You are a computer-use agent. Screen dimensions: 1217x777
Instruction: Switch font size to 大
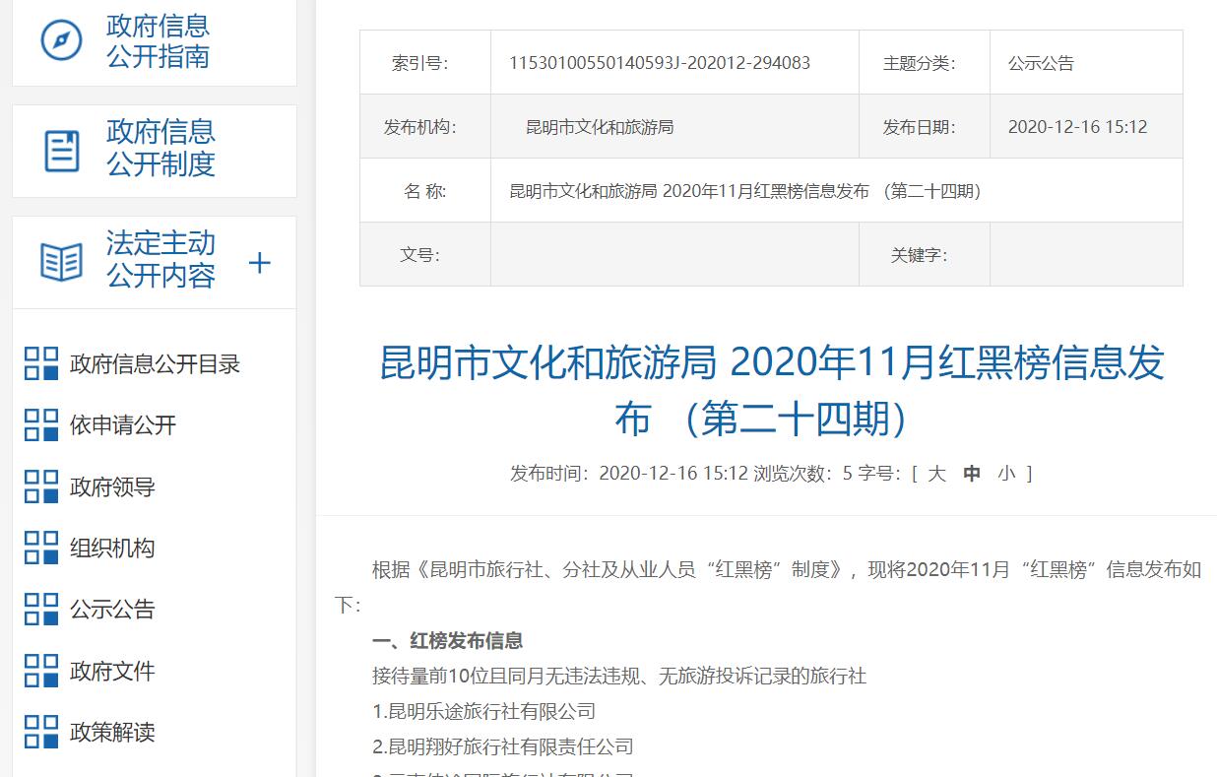[935, 473]
